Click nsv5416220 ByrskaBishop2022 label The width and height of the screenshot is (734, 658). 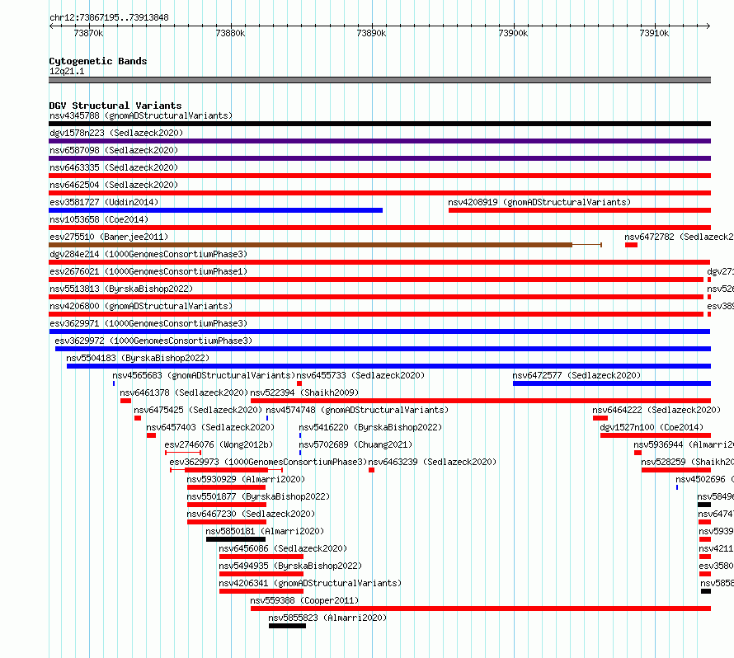coord(370,427)
